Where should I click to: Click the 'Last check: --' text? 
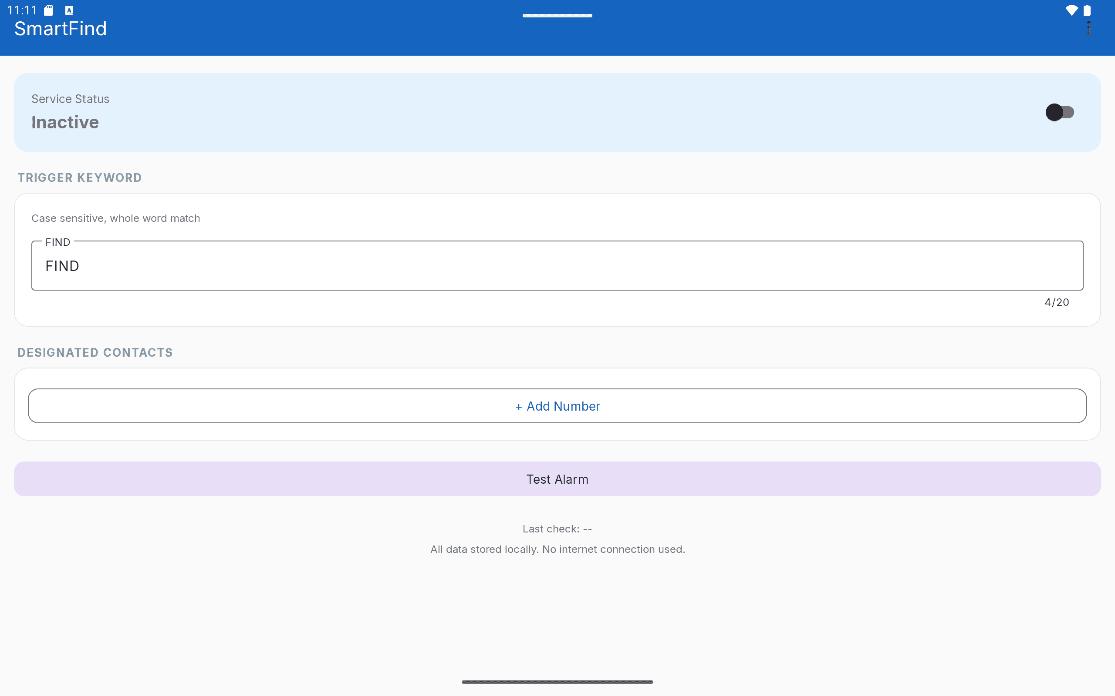pos(557,529)
